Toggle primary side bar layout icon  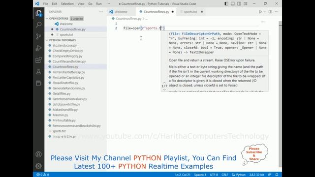(x=226, y=3)
